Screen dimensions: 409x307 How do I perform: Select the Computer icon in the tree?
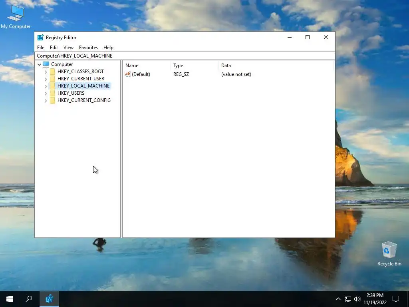[46, 64]
